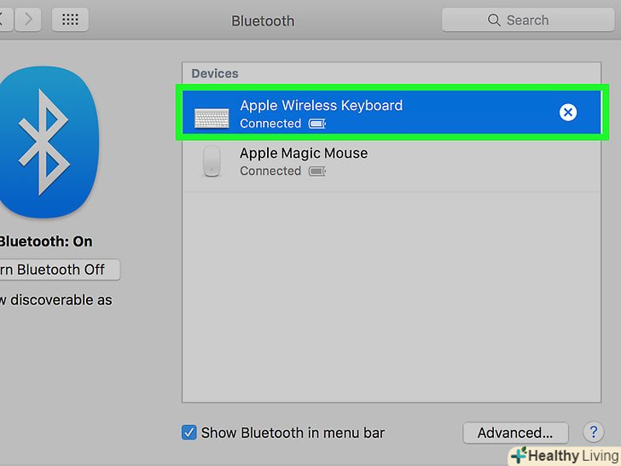Click the discoverable as text

pyautogui.click(x=56, y=300)
